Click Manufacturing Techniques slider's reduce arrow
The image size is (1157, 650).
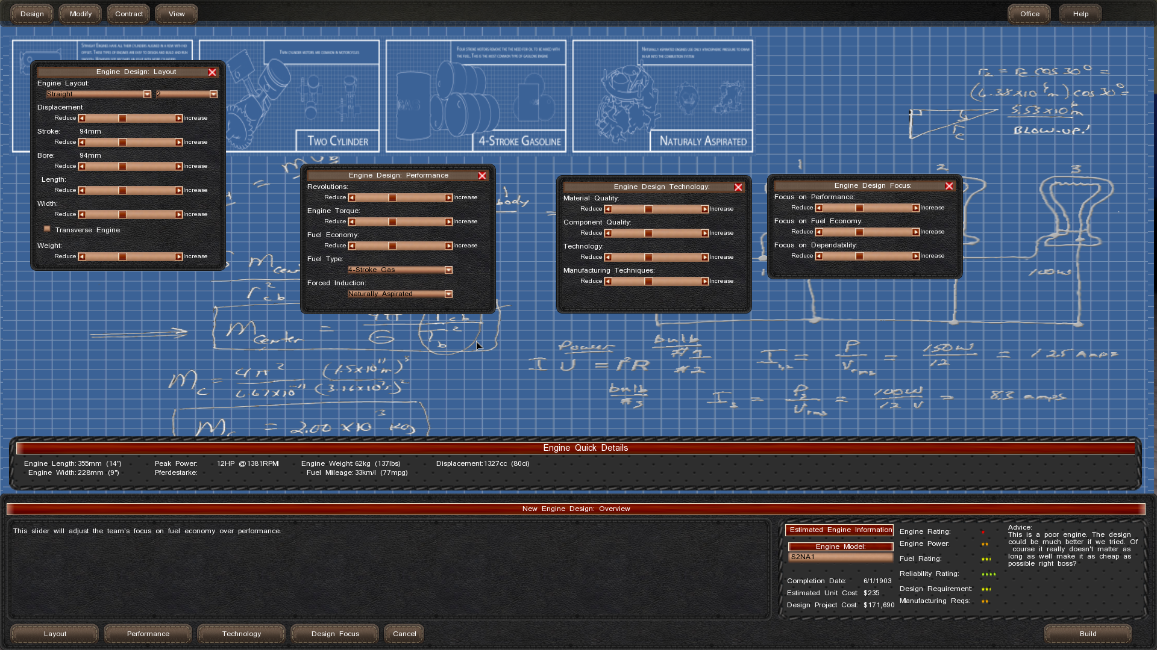click(608, 282)
